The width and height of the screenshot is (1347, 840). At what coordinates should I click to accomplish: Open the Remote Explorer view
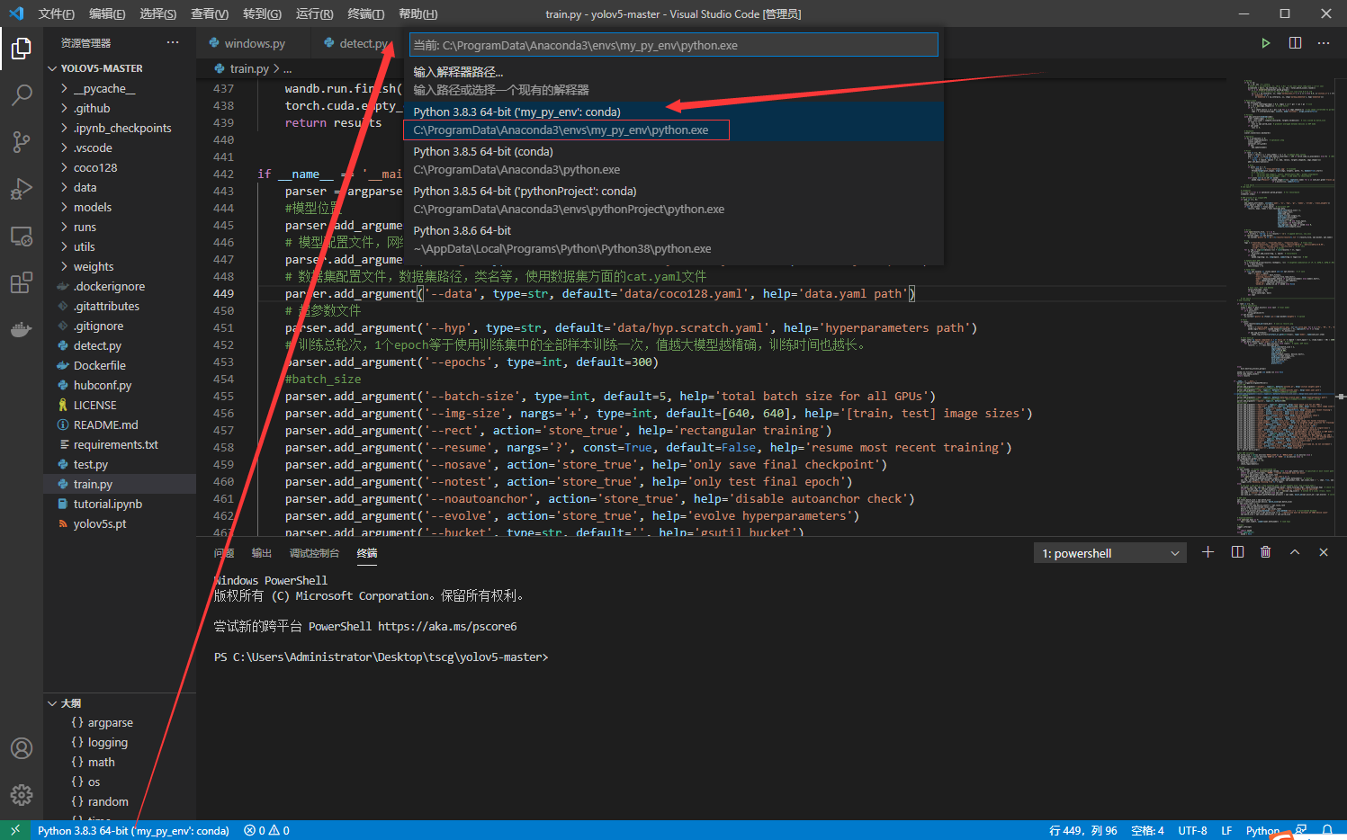(22, 237)
